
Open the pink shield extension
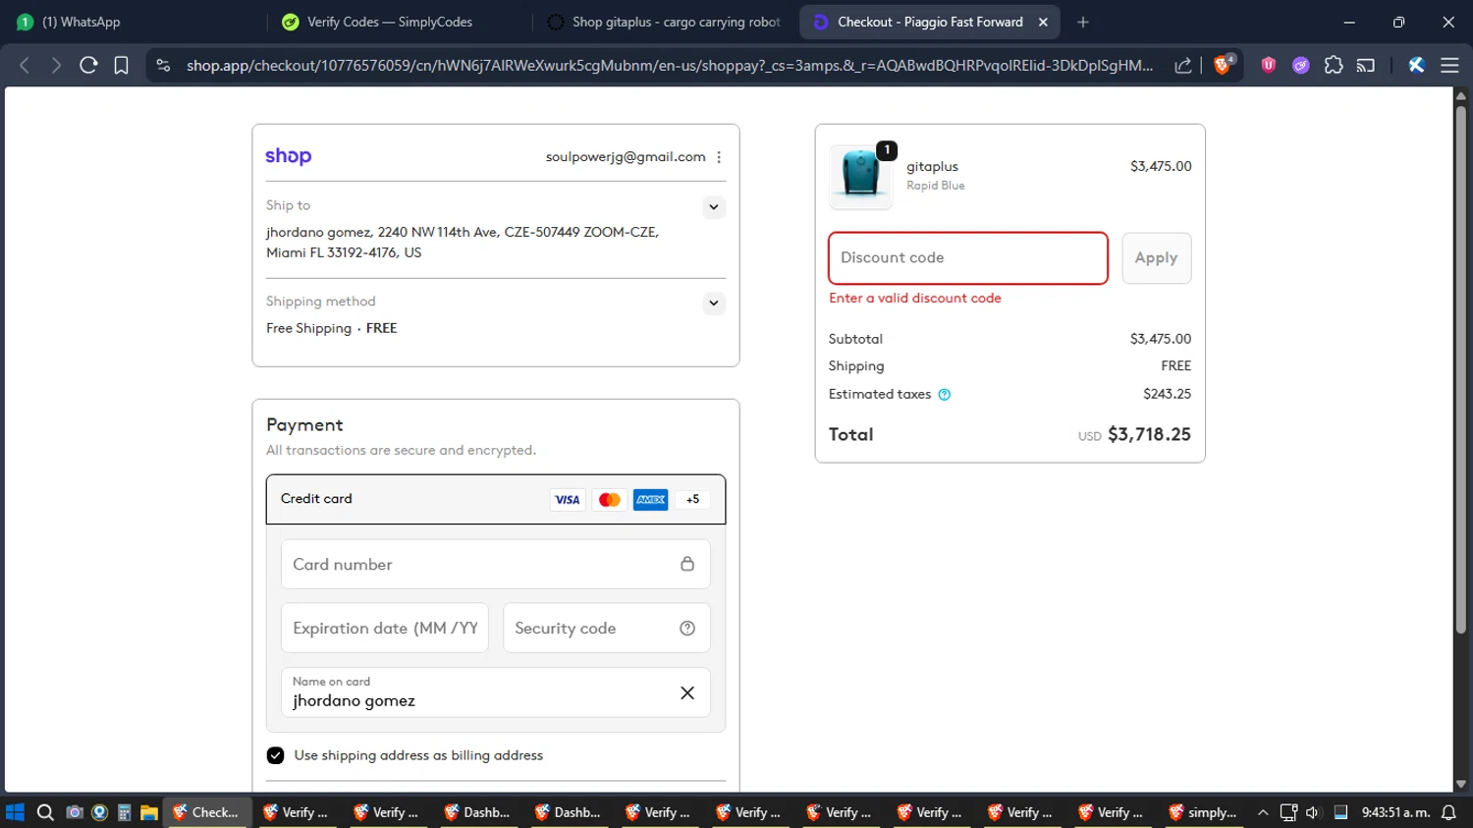coord(1269,65)
